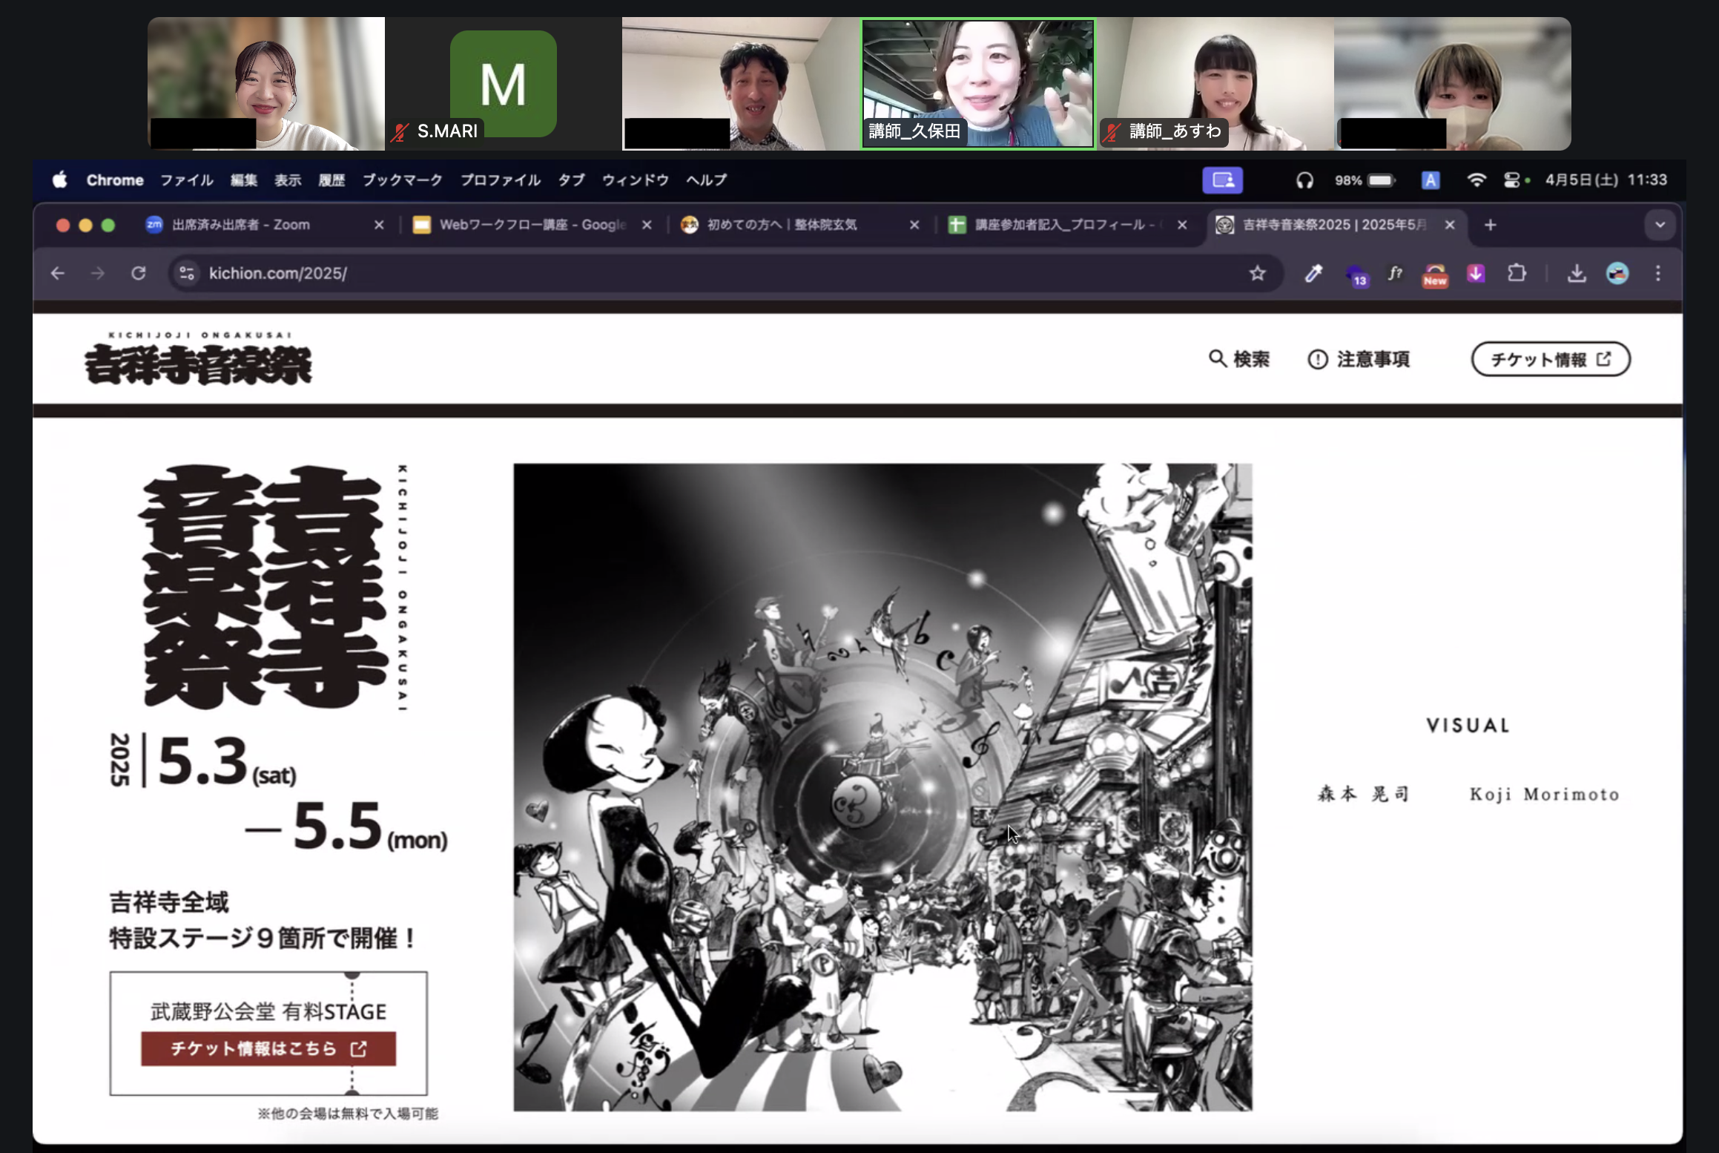The width and height of the screenshot is (1719, 1153).
Task: Open the ブックマーク menu
Action: [x=403, y=180]
